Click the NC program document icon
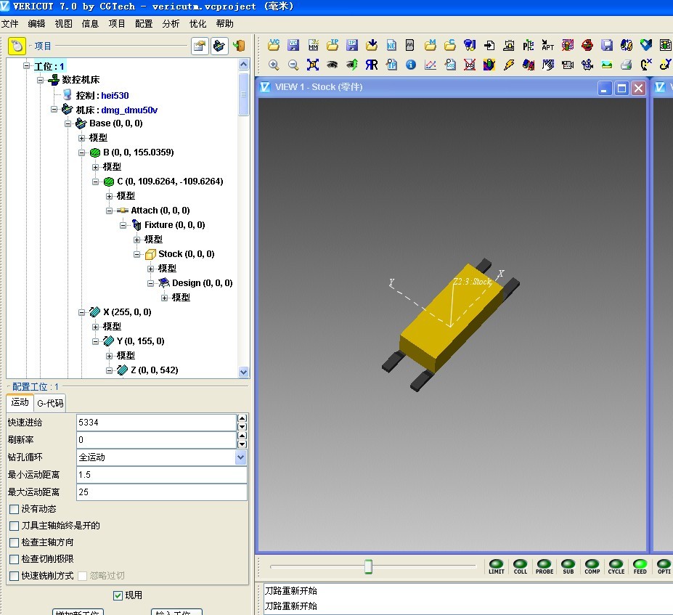The height and width of the screenshot is (615, 673). 391,45
